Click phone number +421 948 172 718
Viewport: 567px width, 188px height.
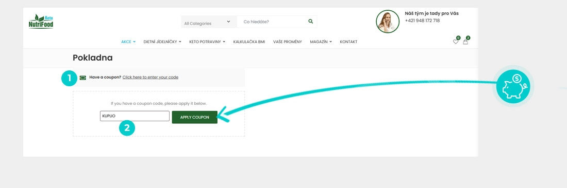coord(422,21)
